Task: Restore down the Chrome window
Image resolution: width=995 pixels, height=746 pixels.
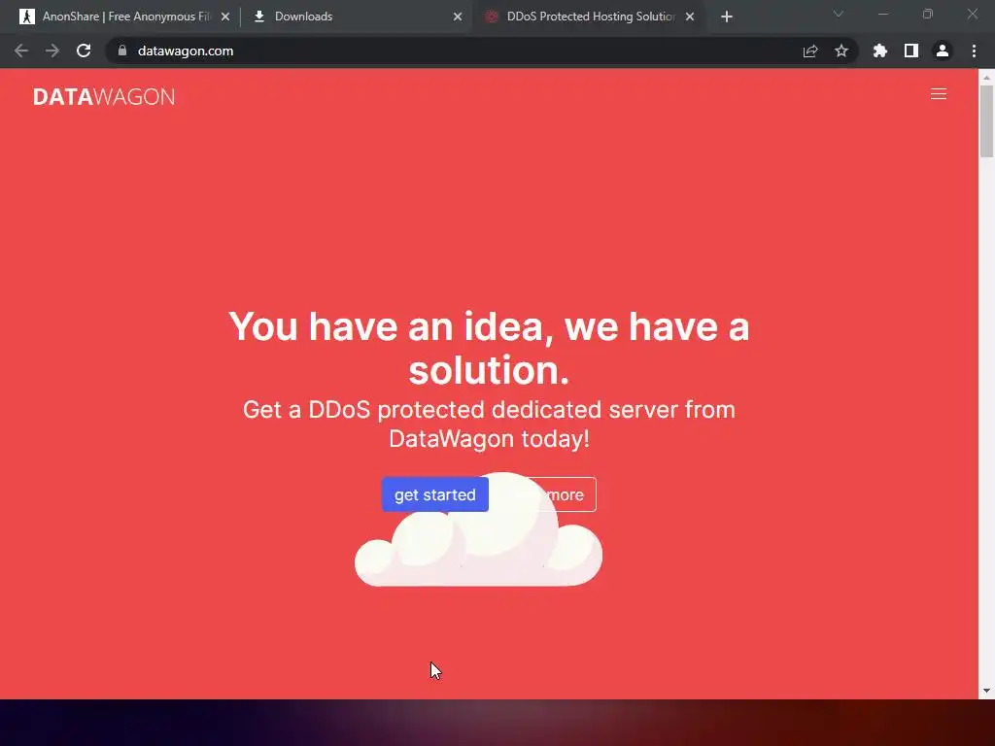Action: (928, 14)
